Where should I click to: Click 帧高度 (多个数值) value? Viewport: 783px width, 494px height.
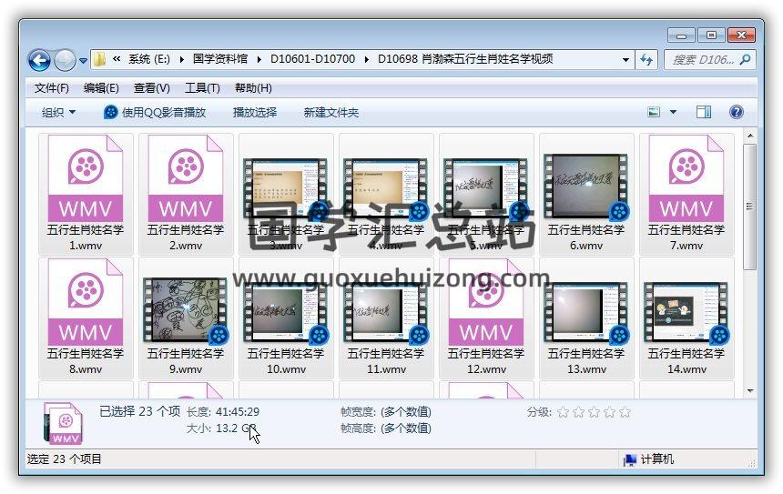(405, 428)
